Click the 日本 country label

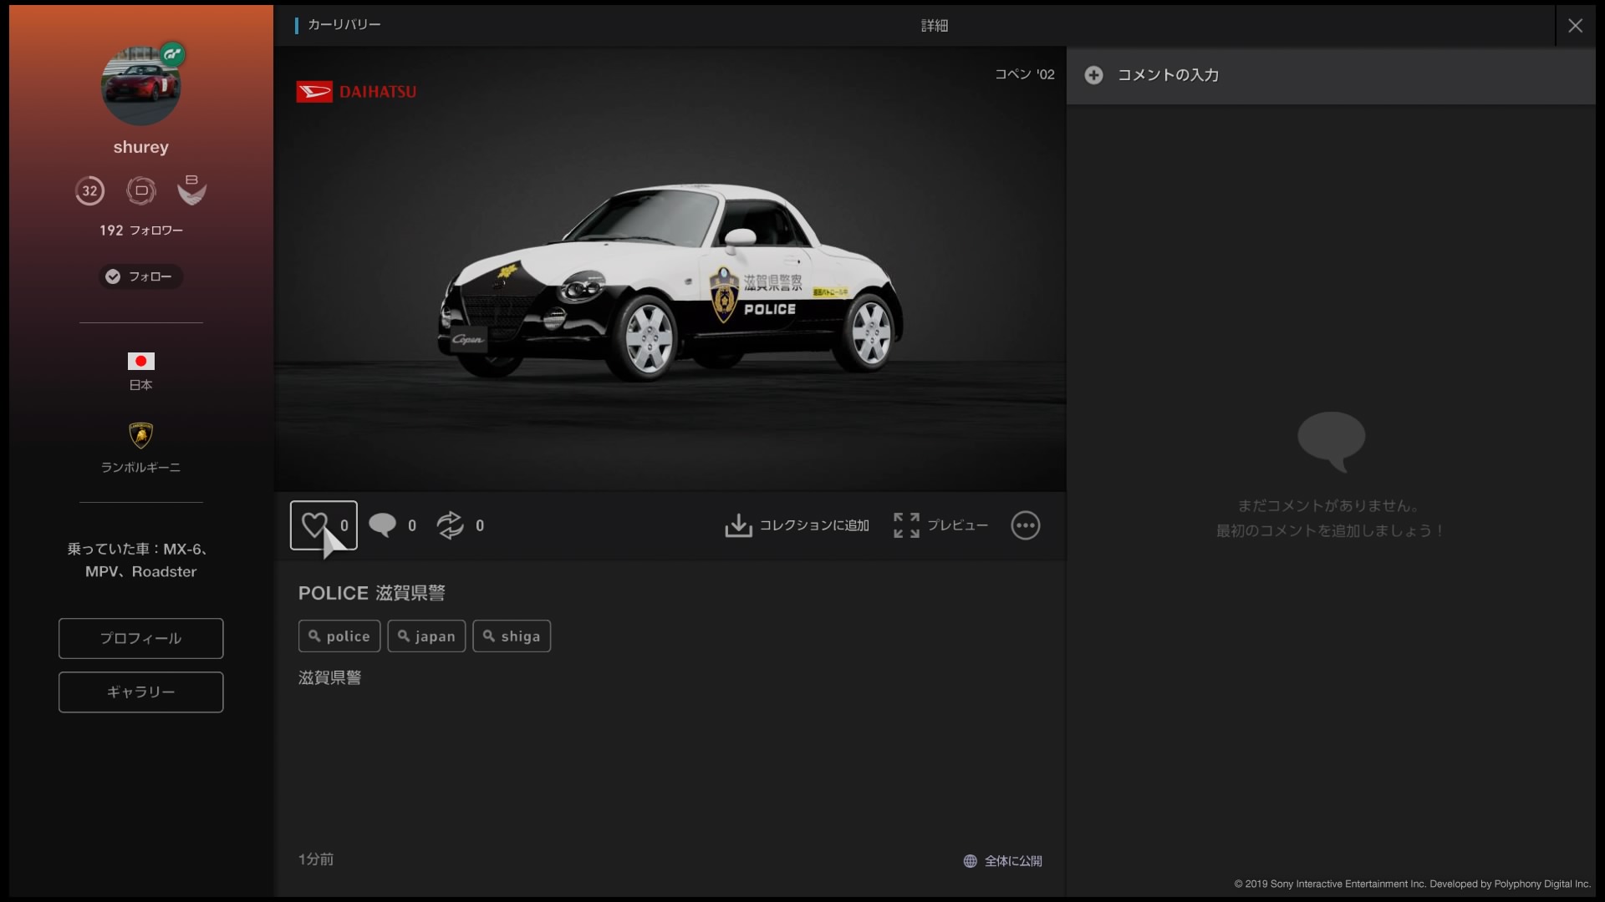click(x=140, y=385)
